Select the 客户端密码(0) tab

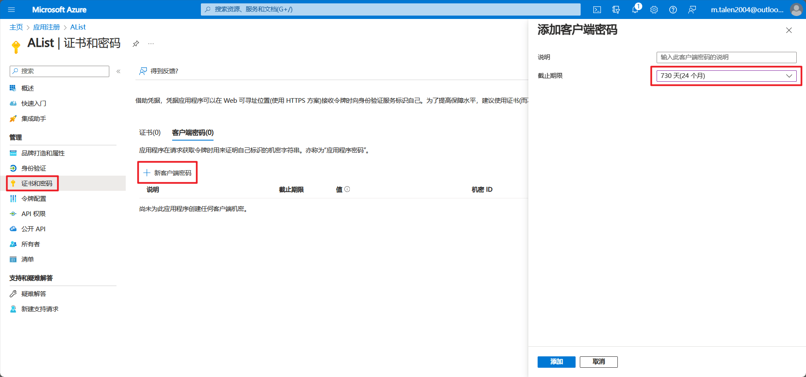(x=193, y=133)
